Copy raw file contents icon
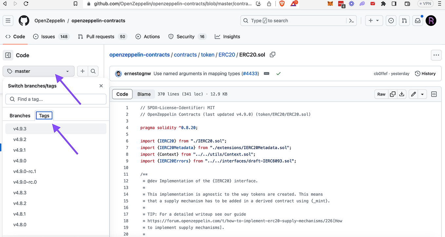Image resolution: width=445 pixels, height=237 pixels. pyautogui.click(x=393, y=94)
